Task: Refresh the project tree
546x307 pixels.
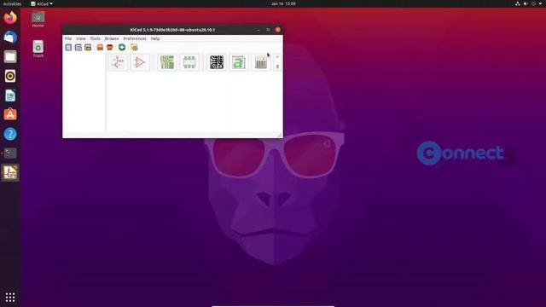Action: [122, 48]
